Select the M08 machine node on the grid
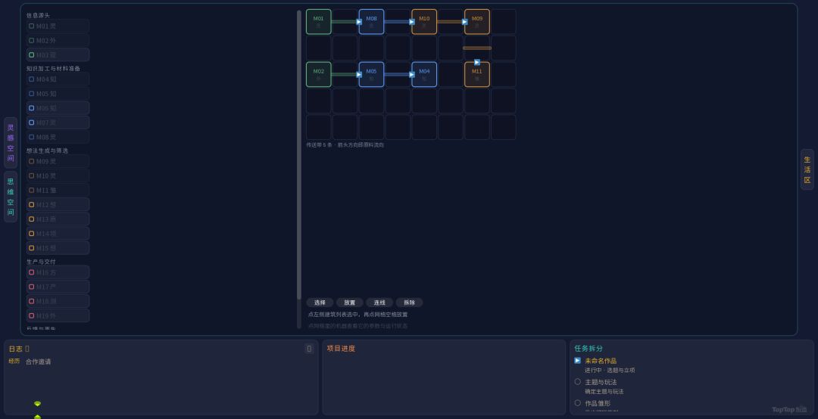Viewport: 818px width, 419px height. click(371, 22)
